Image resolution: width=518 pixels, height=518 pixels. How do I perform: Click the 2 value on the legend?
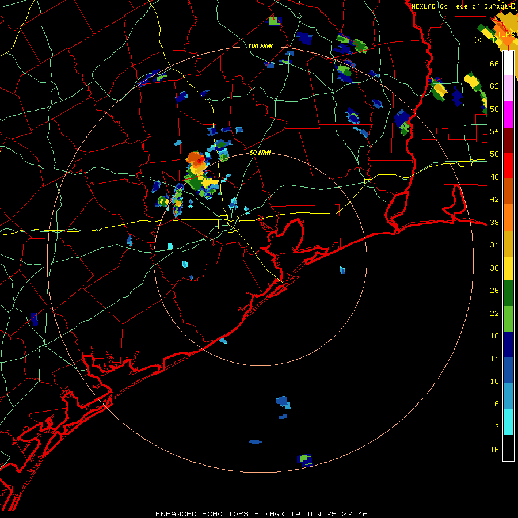point(496,427)
